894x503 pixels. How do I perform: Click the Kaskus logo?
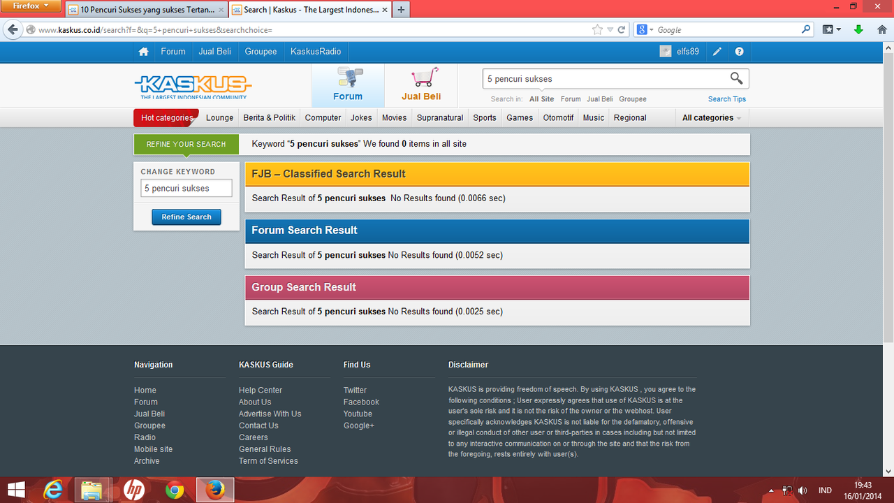[193, 86]
